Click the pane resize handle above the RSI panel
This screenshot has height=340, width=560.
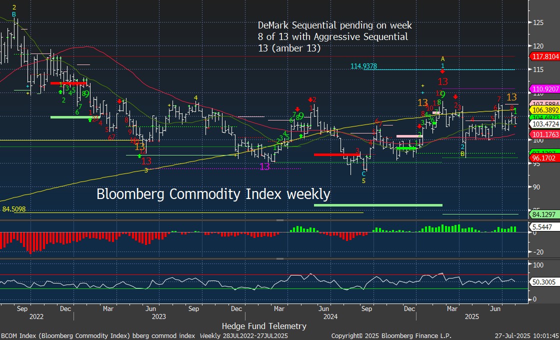coord(280,258)
